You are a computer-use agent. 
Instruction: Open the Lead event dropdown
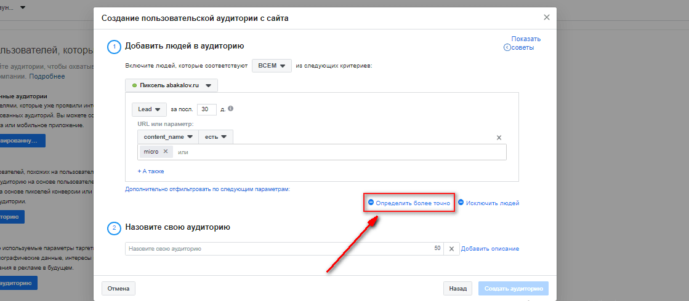pyautogui.click(x=149, y=109)
